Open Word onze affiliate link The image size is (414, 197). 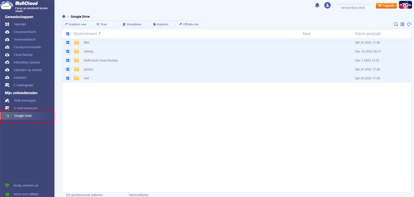pos(26,194)
